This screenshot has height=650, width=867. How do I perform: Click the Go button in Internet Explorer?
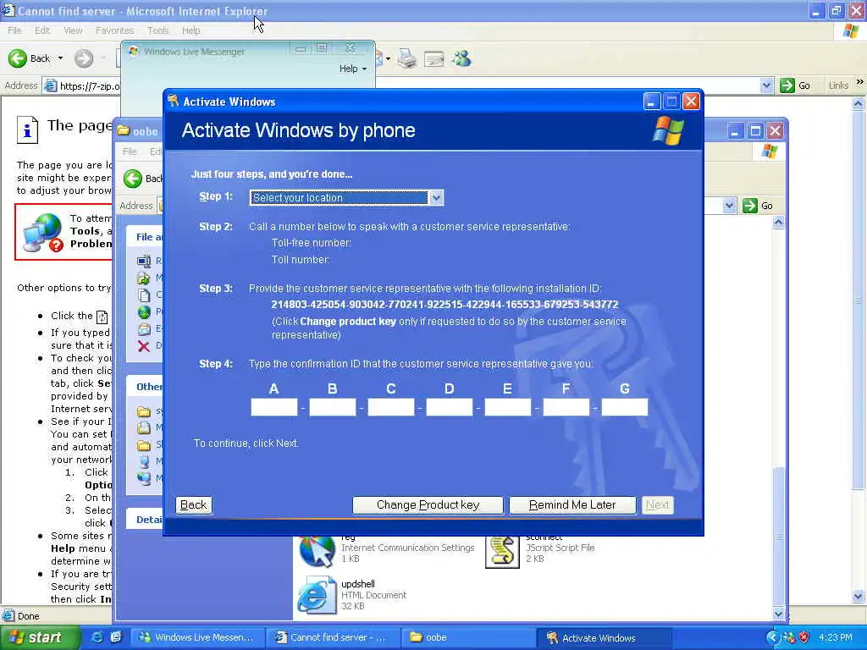point(795,85)
